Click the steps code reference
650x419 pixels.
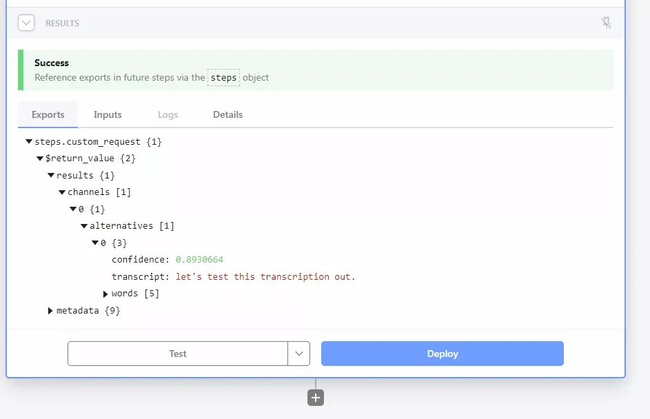(x=224, y=77)
